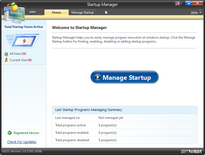Minimize the Startup Manager window
Image resolution: width=205 pixels, height=155 pixels.
click(x=188, y=3)
